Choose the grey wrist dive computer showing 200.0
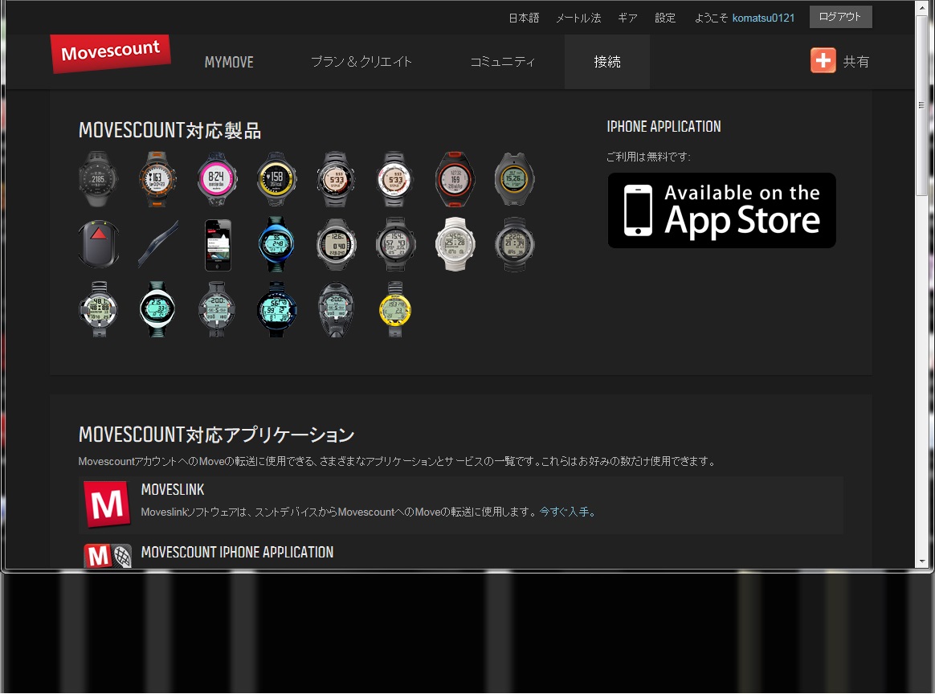 [217, 309]
